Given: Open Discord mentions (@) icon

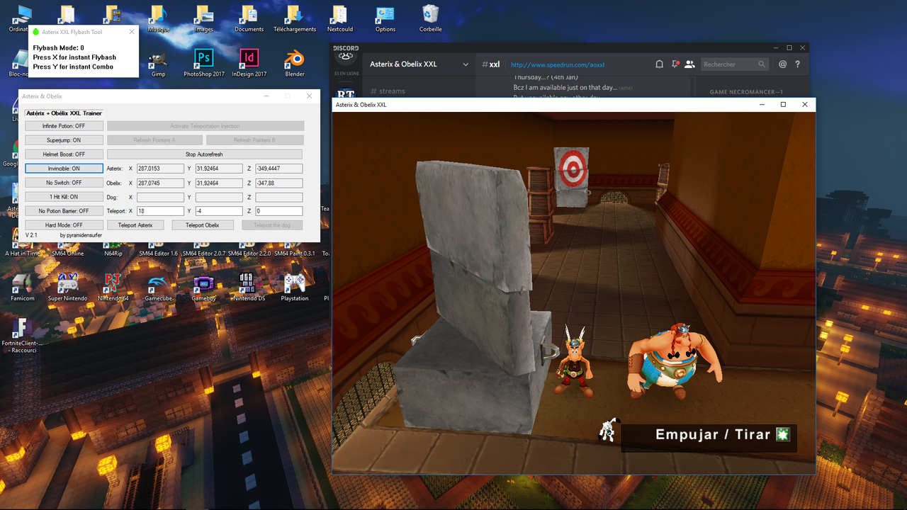Looking at the screenshot, I should (x=782, y=64).
